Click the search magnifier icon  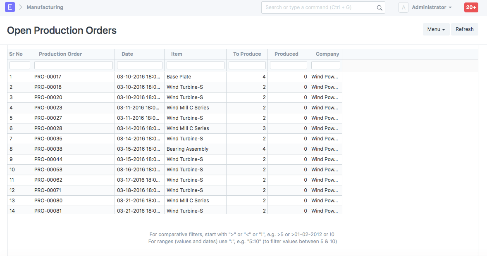[x=379, y=7]
